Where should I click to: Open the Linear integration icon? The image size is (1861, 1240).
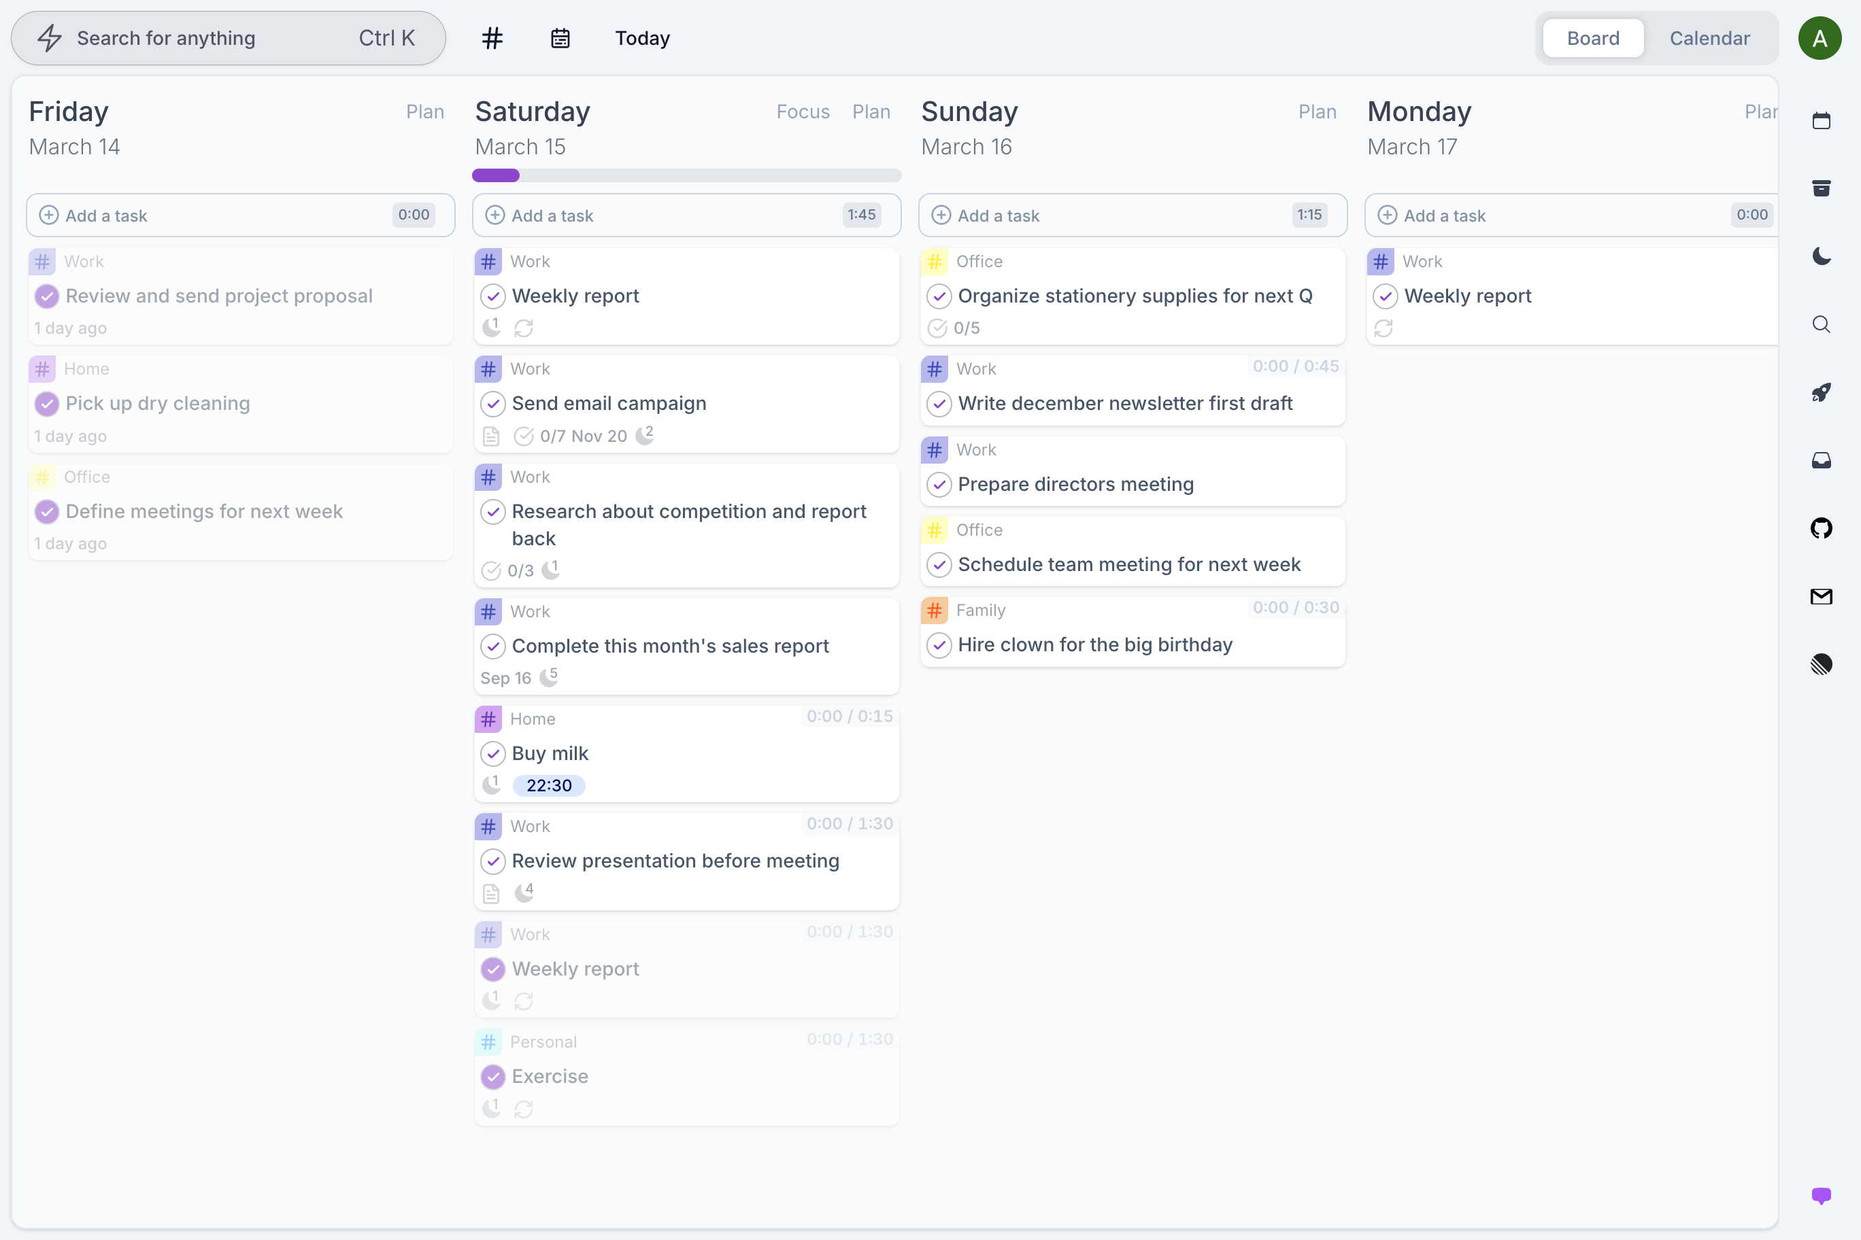(1821, 664)
